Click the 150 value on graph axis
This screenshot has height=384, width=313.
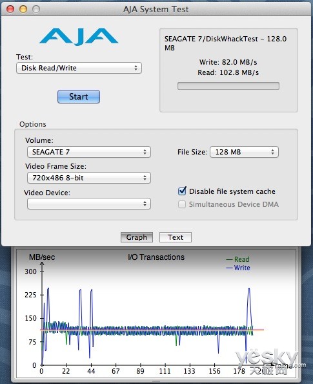[30, 318]
